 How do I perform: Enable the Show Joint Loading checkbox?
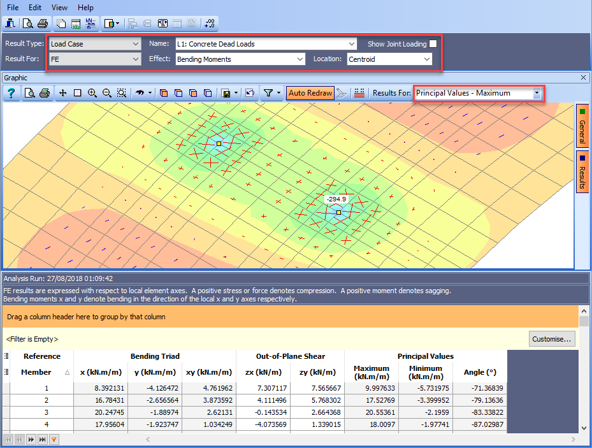(x=433, y=44)
